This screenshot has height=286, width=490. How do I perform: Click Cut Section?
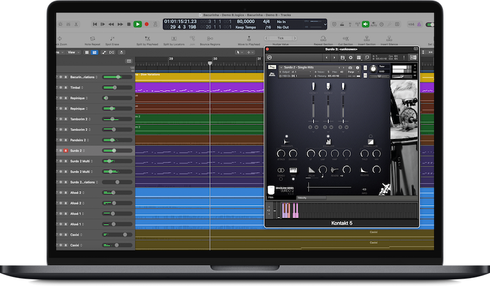(345, 40)
